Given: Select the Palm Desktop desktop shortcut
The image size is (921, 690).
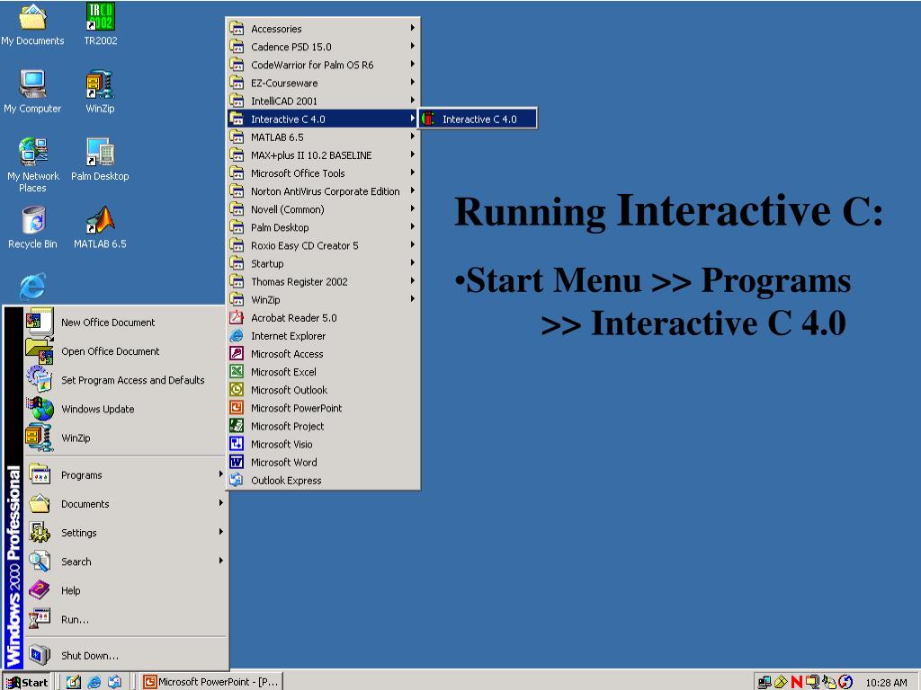Looking at the screenshot, I should click(x=100, y=160).
